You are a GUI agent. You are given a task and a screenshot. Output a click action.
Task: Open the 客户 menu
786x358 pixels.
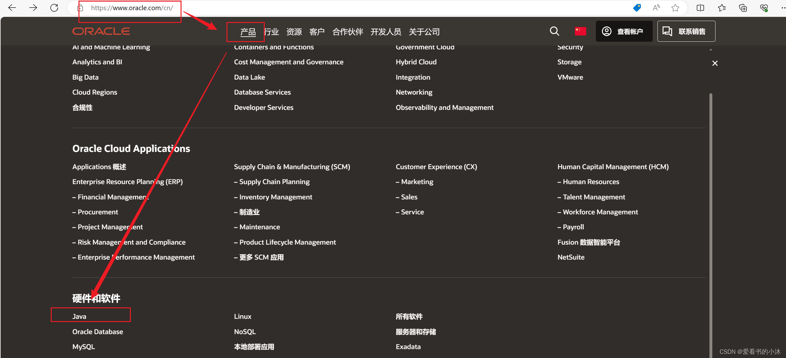(317, 32)
